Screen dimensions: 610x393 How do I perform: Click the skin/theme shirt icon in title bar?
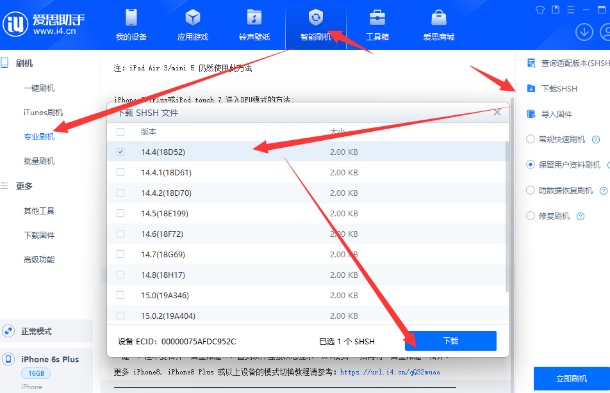(x=540, y=10)
